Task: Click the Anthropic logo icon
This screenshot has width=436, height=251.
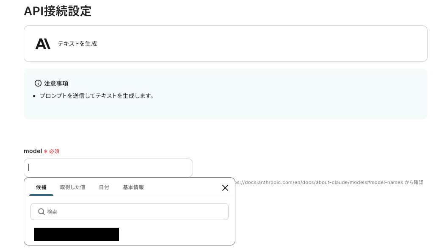Action: pos(43,43)
